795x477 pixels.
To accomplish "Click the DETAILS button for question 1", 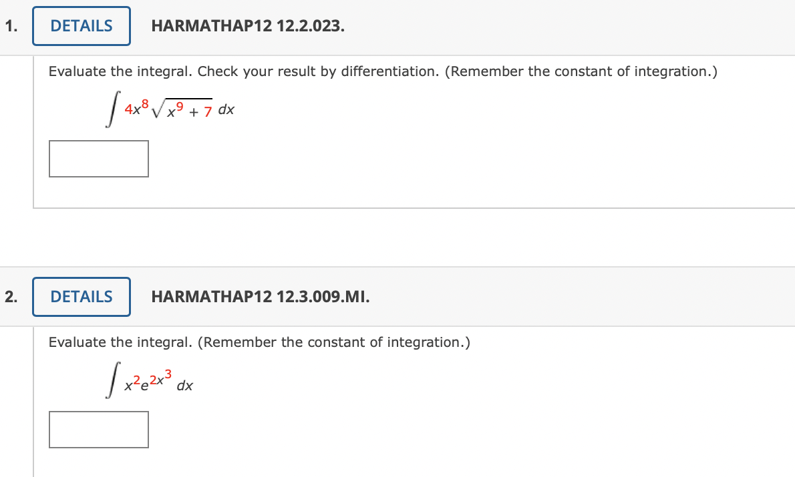I will (x=81, y=25).
